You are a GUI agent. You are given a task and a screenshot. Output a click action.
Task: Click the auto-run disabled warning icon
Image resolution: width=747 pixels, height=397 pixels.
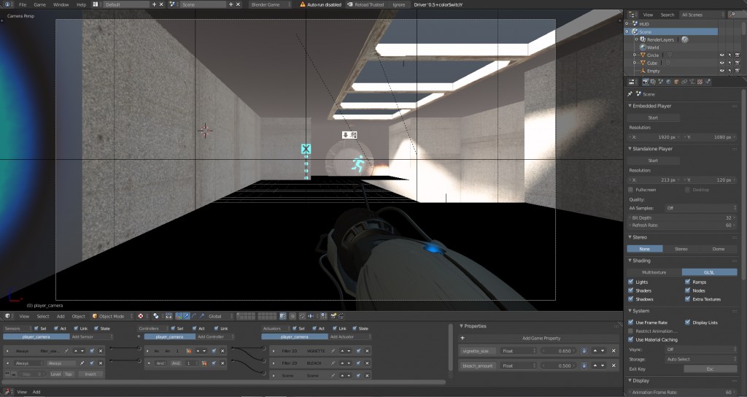[303, 4]
